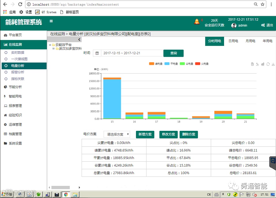Select 报警分析 radio item in sidebar

pyautogui.click(x=6, y=72)
